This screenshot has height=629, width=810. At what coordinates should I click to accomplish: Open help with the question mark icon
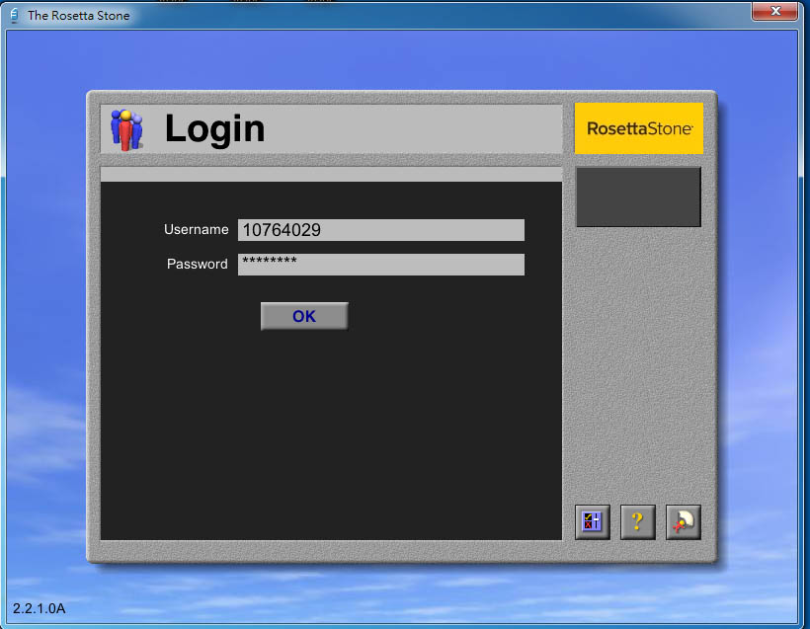[x=637, y=521]
